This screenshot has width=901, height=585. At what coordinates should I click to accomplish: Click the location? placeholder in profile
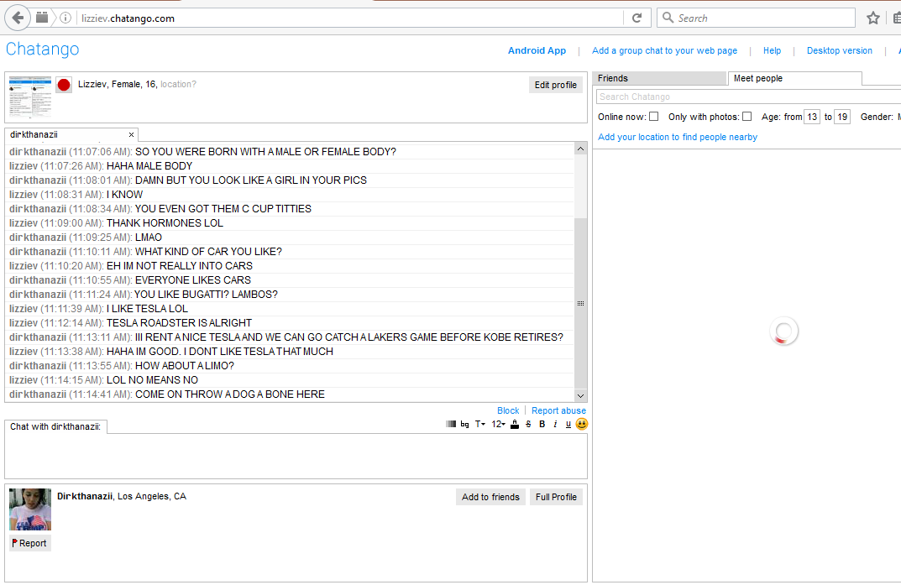(178, 84)
